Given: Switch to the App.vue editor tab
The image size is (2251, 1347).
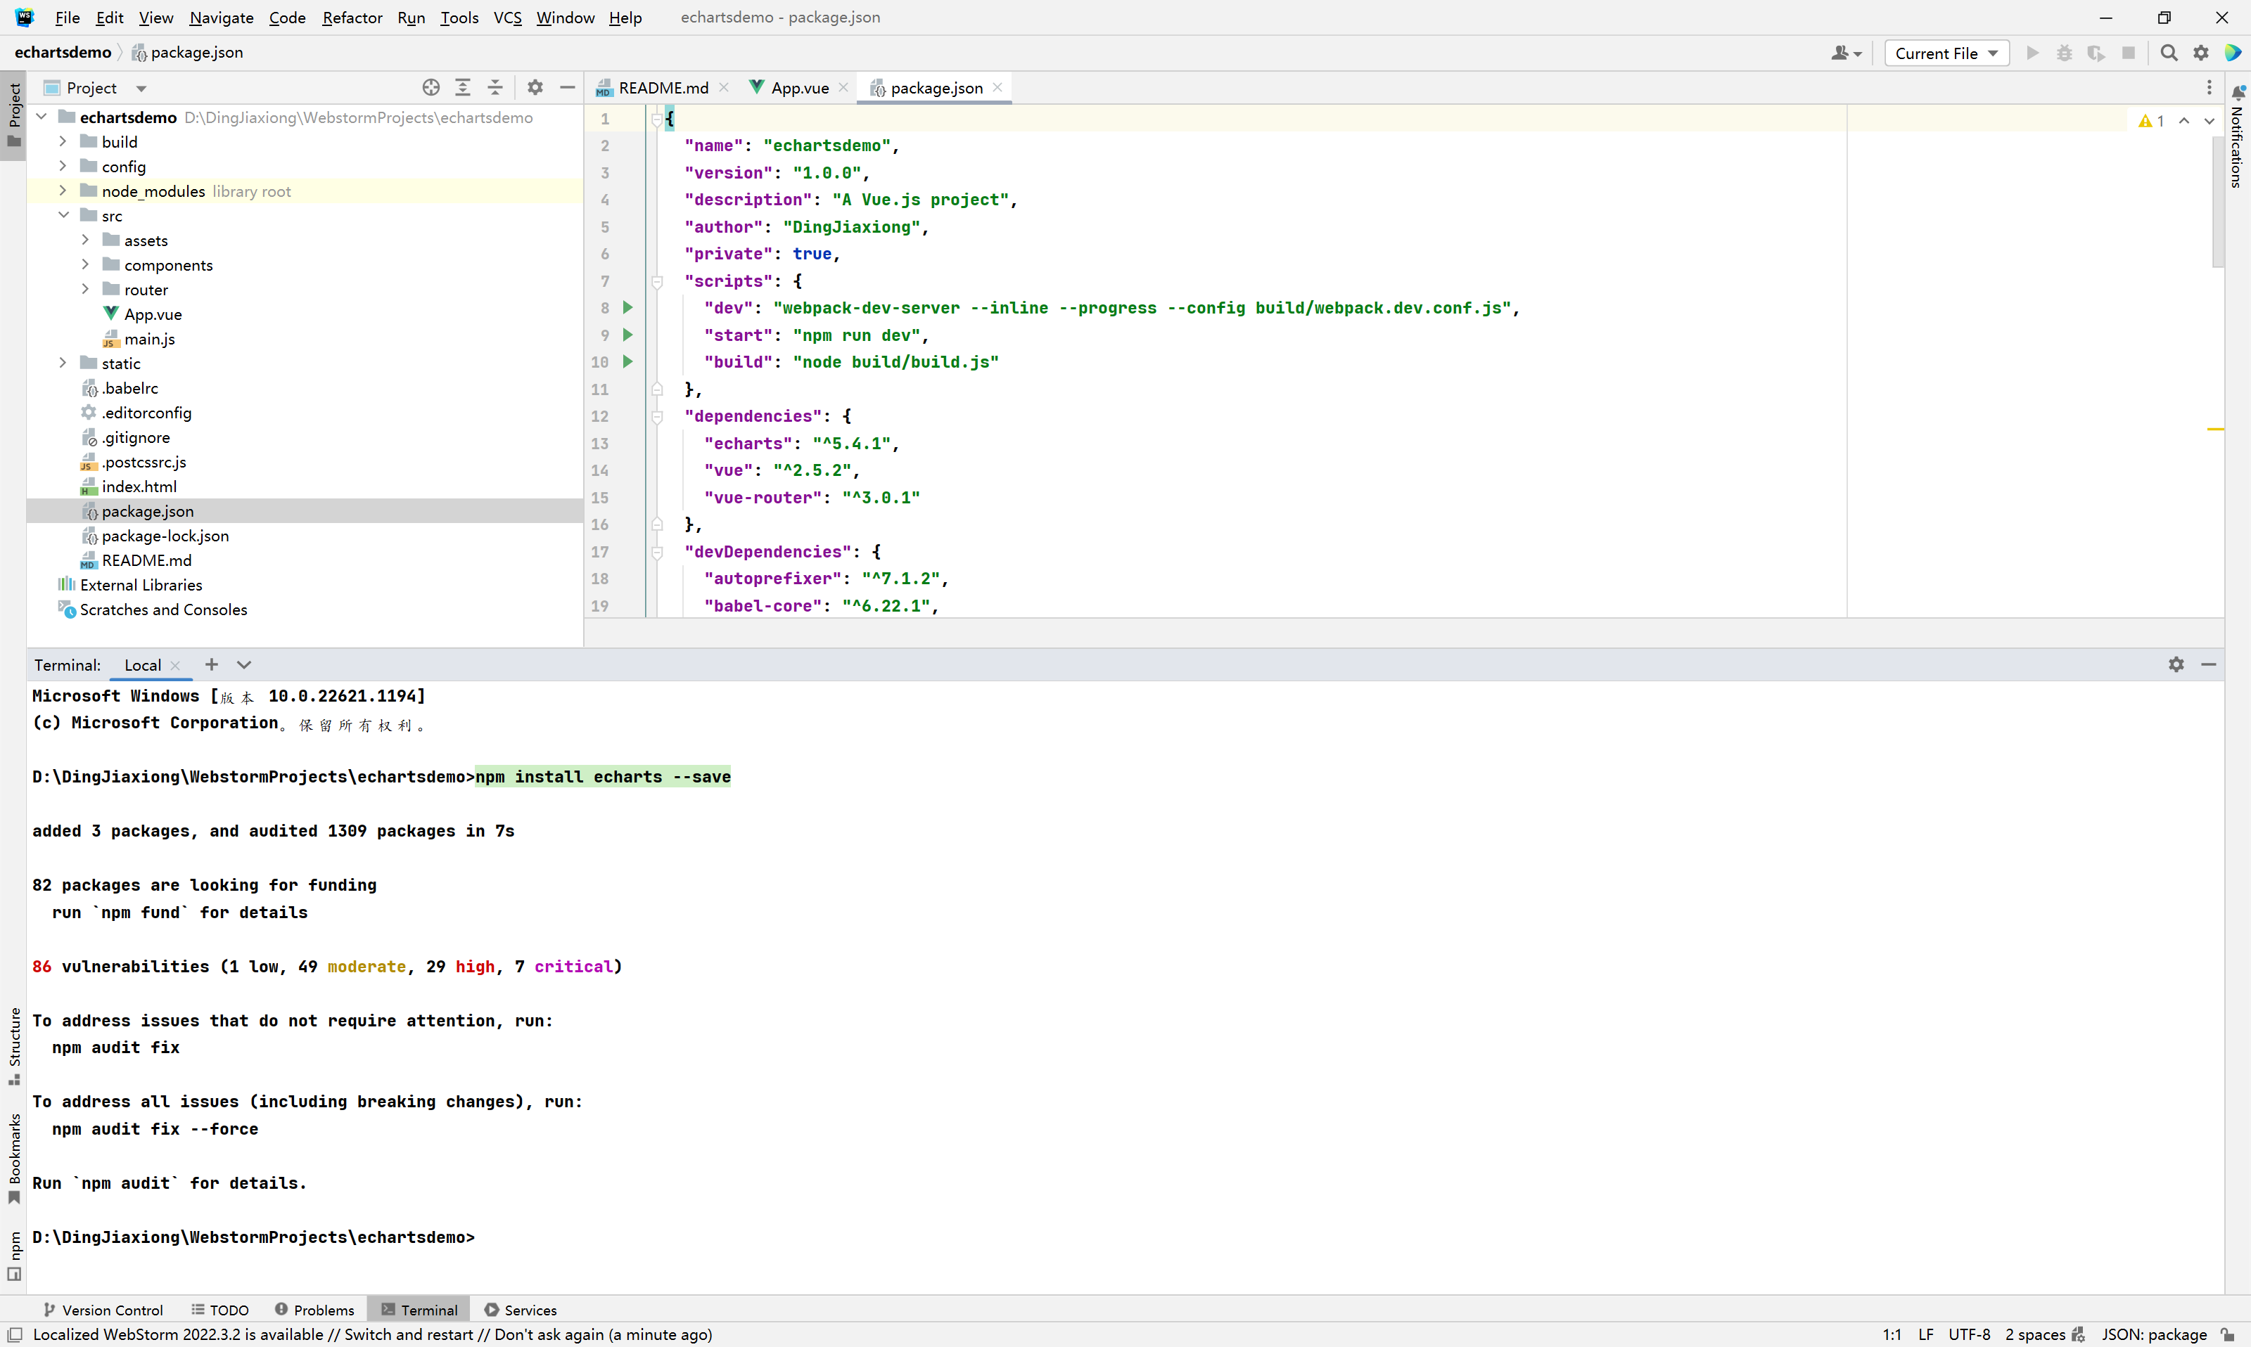Looking at the screenshot, I should 798,87.
